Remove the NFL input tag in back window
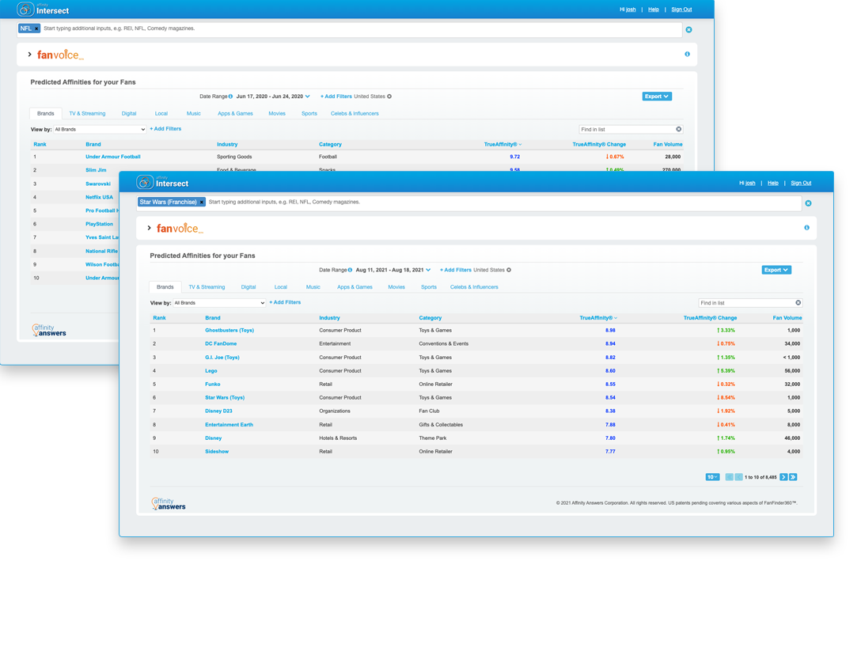Viewport: 861px width, 663px height. (x=36, y=28)
